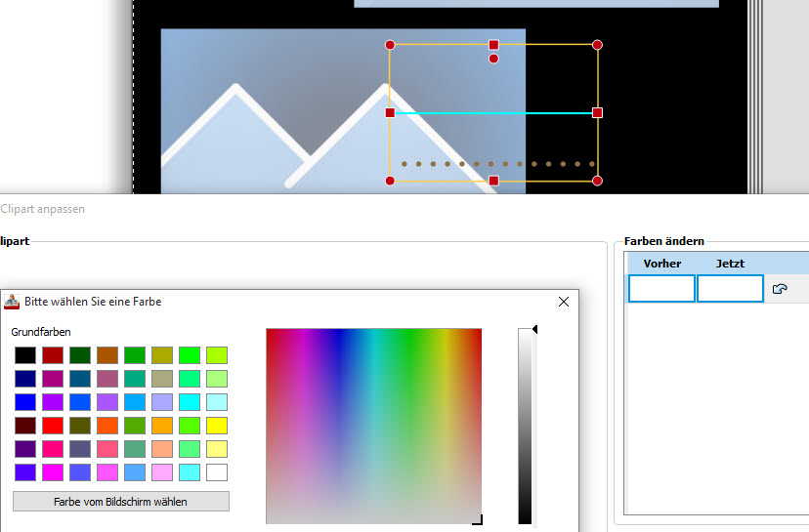Click bottom-left round corner handle of selection
This screenshot has width=809, height=532.
tap(390, 181)
